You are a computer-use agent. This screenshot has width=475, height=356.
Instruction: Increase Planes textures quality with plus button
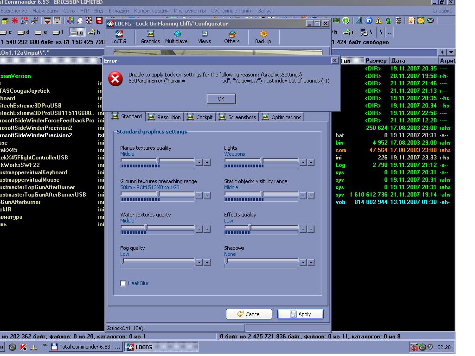tap(207, 163)
